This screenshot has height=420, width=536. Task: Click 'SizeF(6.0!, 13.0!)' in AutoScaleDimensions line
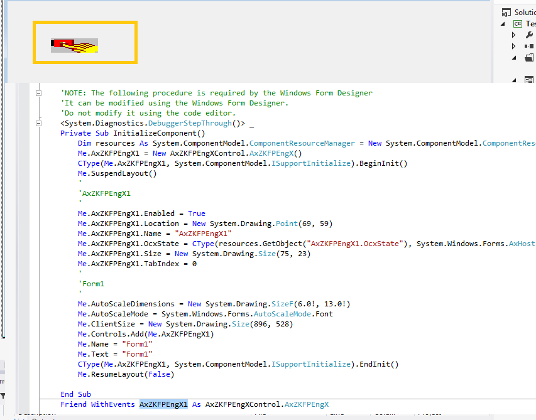pos(311,304)
